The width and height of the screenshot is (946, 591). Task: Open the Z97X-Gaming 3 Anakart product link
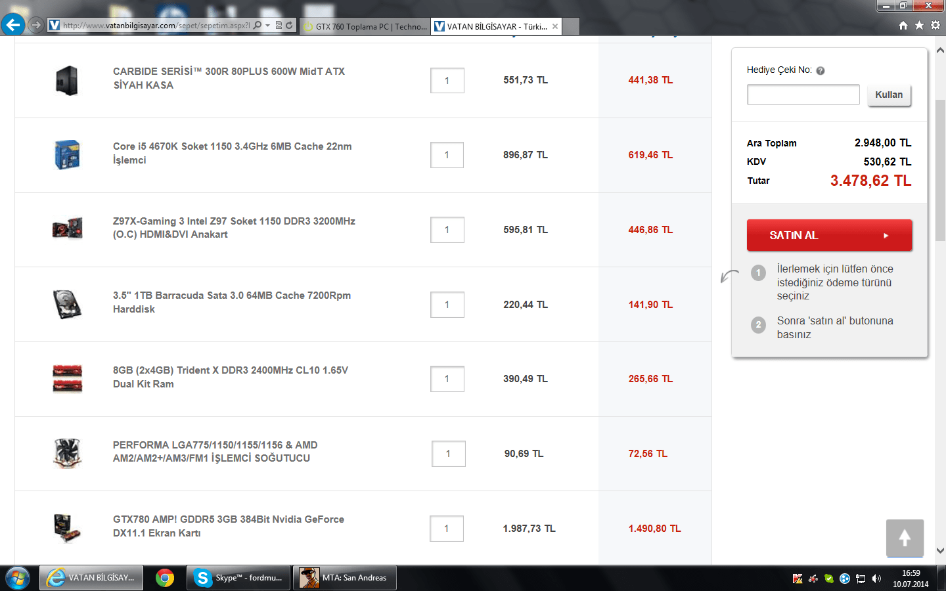click(x=234, y=228)
